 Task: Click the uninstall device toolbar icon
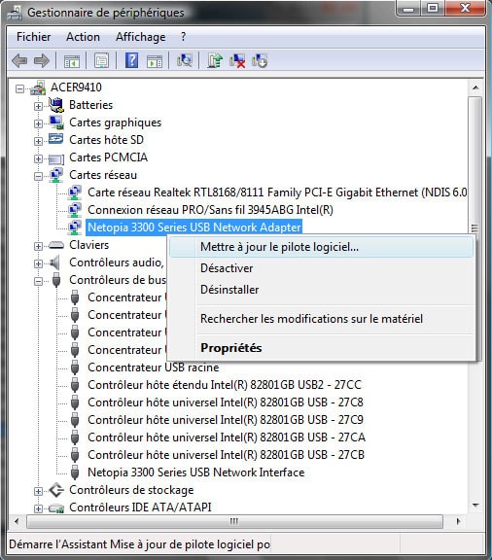pyautogui.click(x=237, y=60)
